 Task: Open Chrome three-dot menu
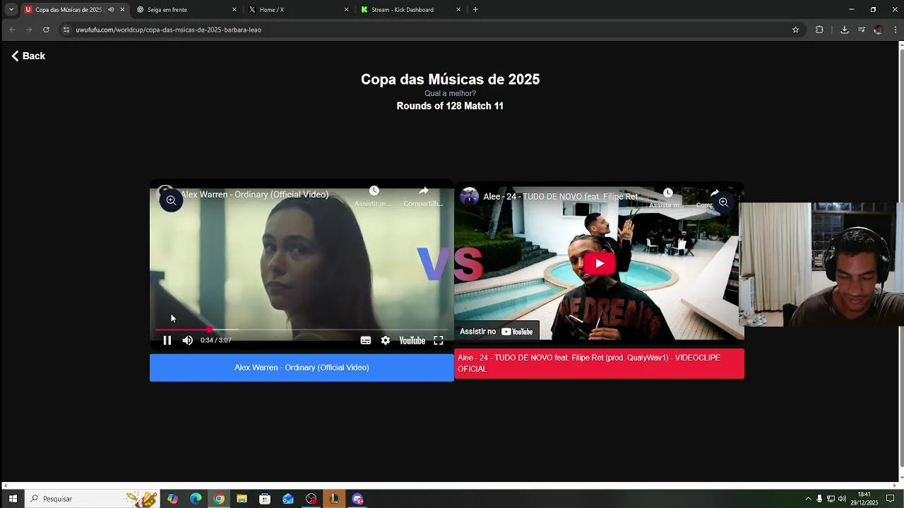pyautogui.click(x=896, y=30)
